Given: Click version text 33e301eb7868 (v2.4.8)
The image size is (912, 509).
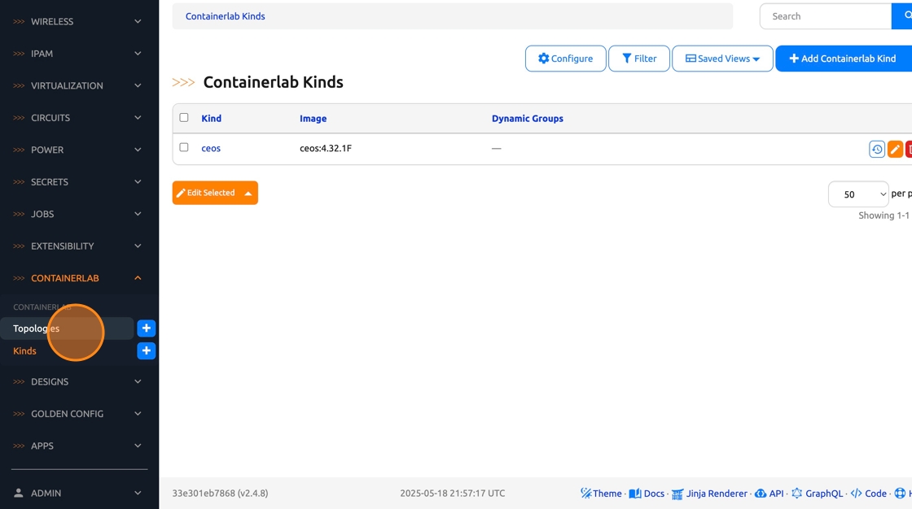Looking at the screenshot, I should click(x=220, y=494).
